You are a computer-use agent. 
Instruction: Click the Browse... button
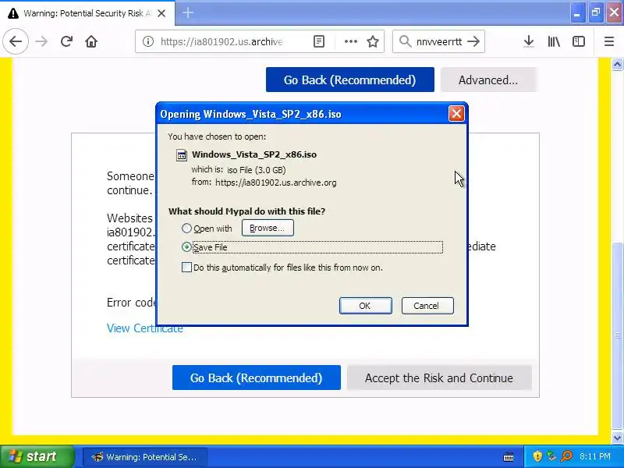tap(268, 228)
